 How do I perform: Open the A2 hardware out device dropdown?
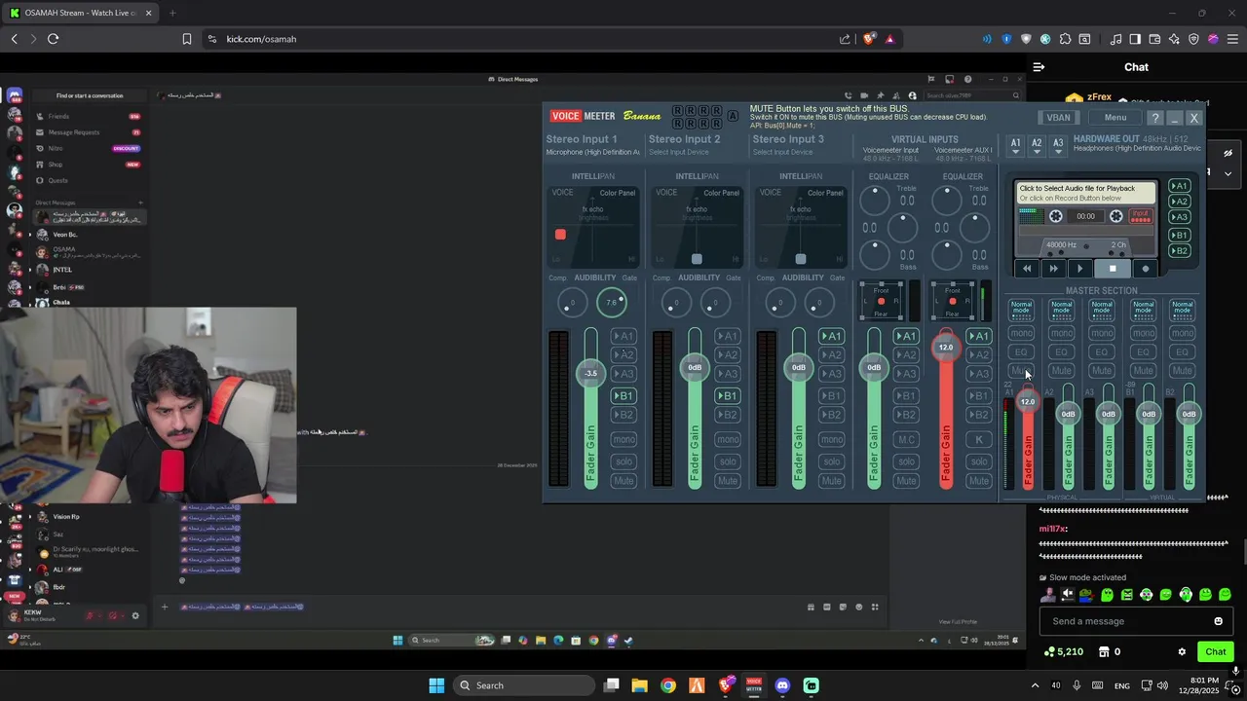1037,145
